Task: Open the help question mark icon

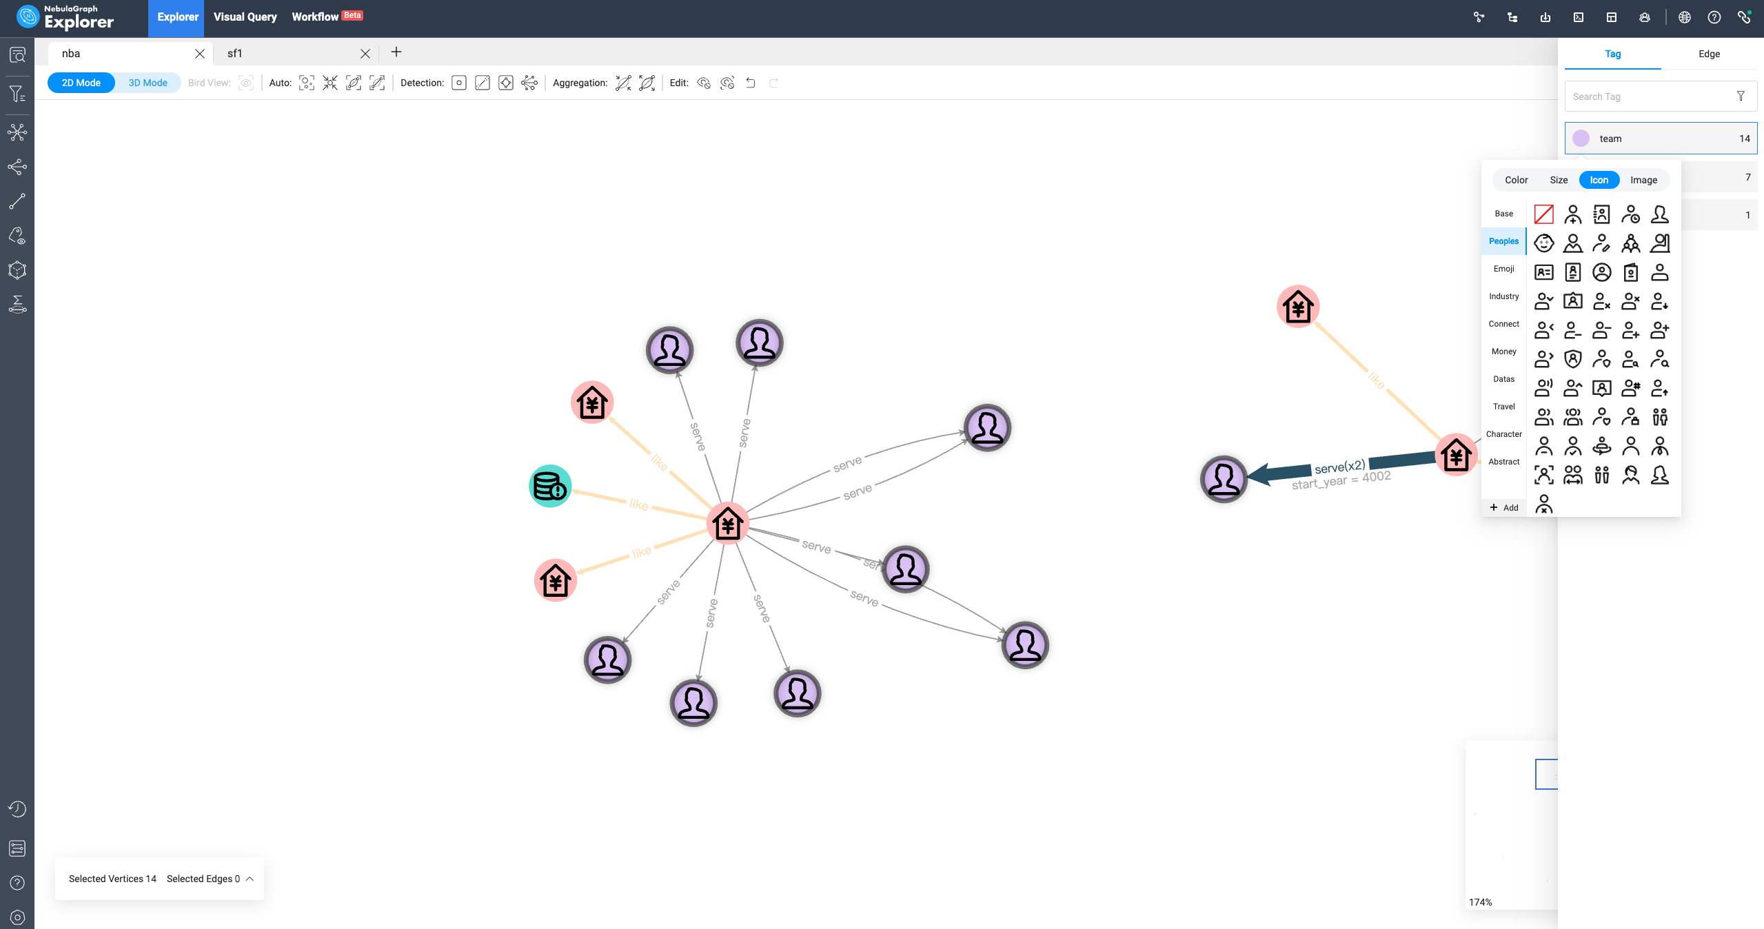Action: coord(1714,17)
